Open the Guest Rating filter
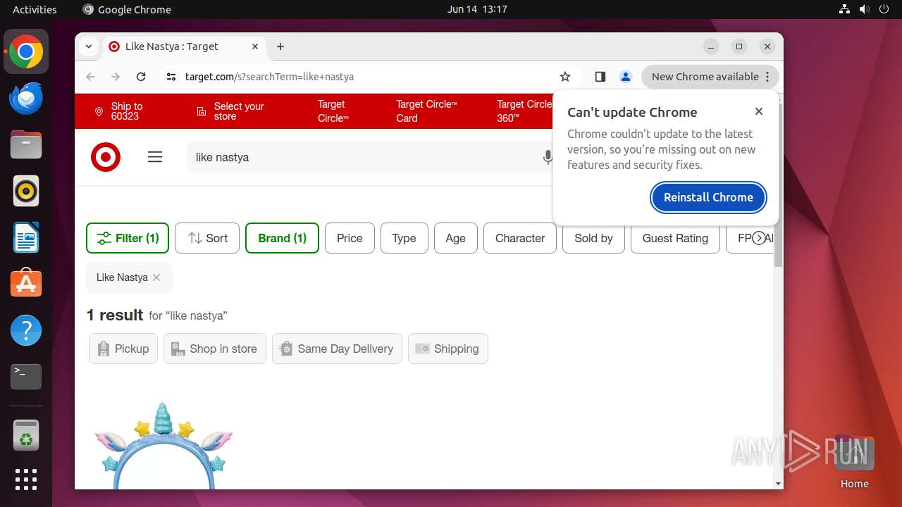The width and height of the screenshot is (902, 507). point(675,238)
